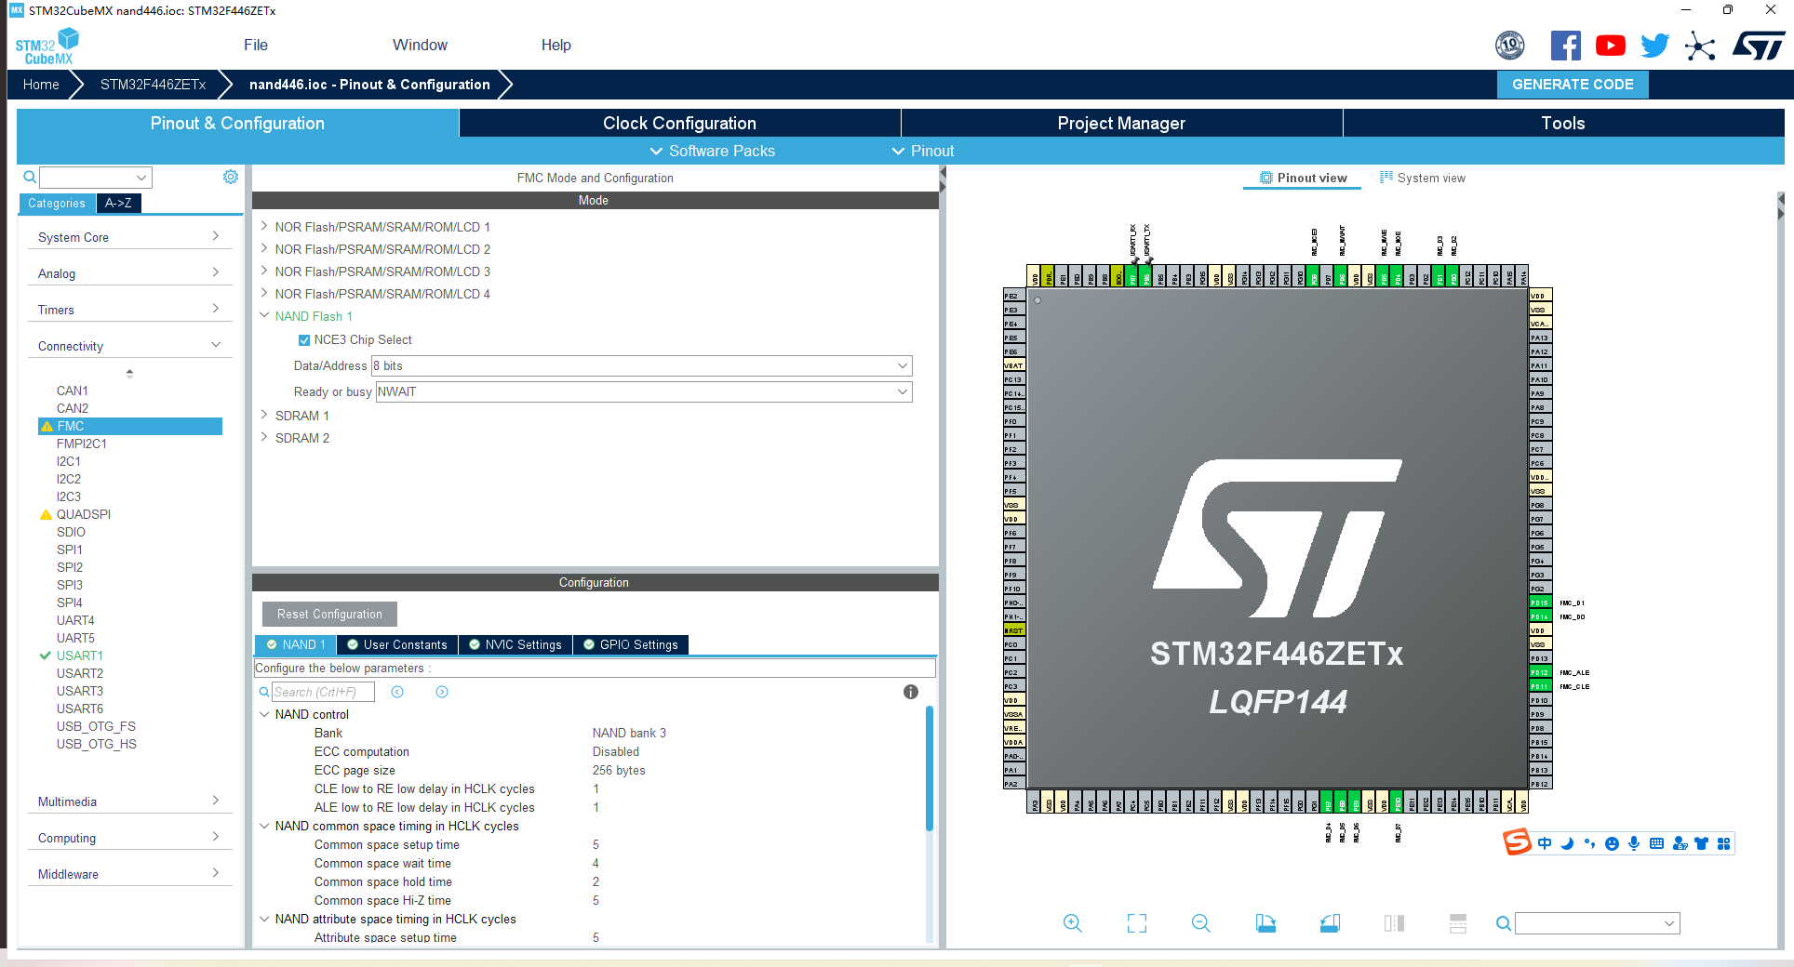The width and height of the screenshot is (1794, 967).
Task: Click the GENERATE CODE button
Action: [x=1573, y=84]
